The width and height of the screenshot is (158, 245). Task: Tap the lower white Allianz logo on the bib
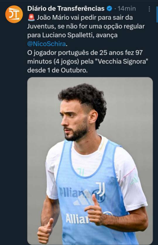(77, 219)
